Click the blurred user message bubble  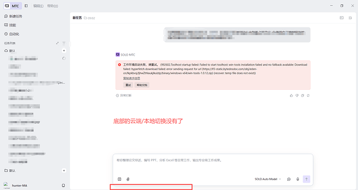click(x=237, y=35)
